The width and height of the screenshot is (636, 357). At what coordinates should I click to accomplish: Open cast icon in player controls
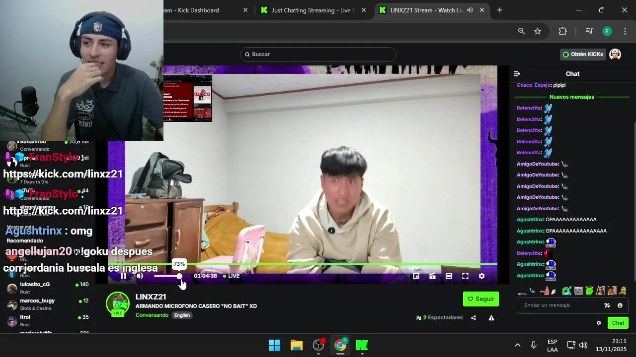[x=432, y=276]
